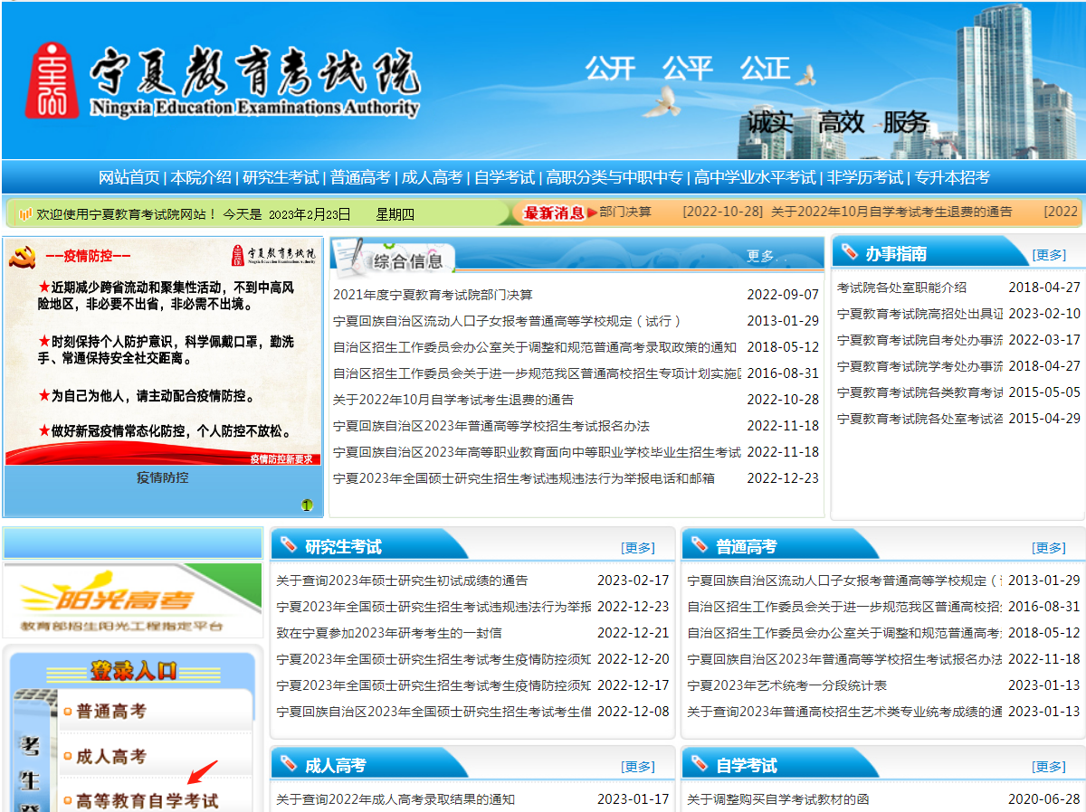
Task: Open the 网站首页 navigation item
Action: click(129, 177)
